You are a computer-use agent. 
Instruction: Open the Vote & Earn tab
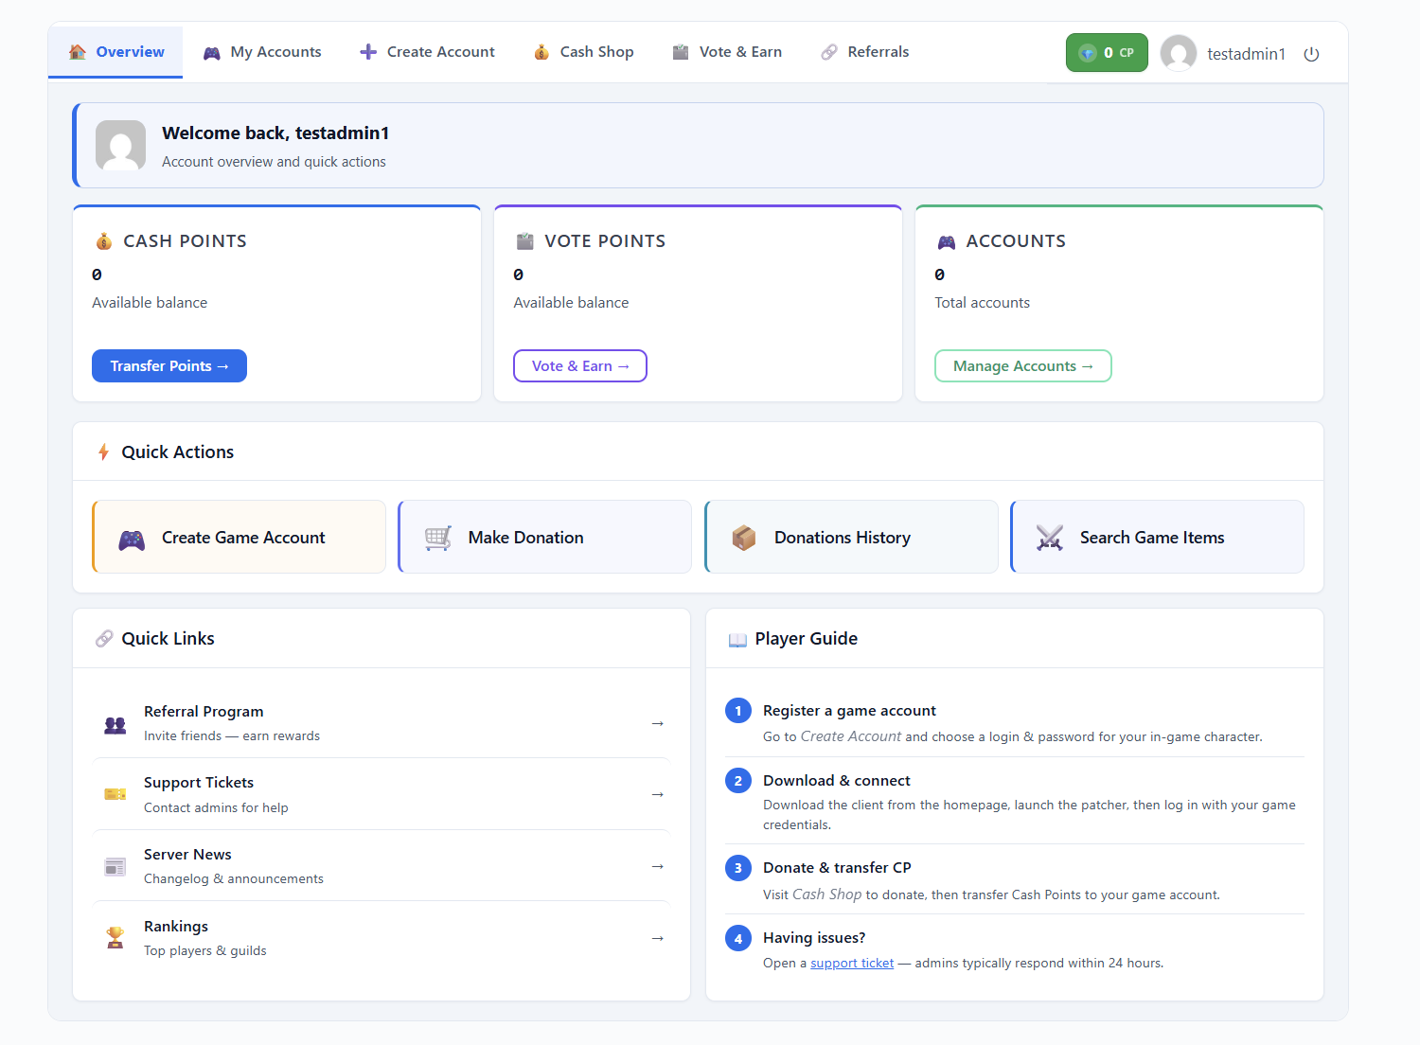727,52
